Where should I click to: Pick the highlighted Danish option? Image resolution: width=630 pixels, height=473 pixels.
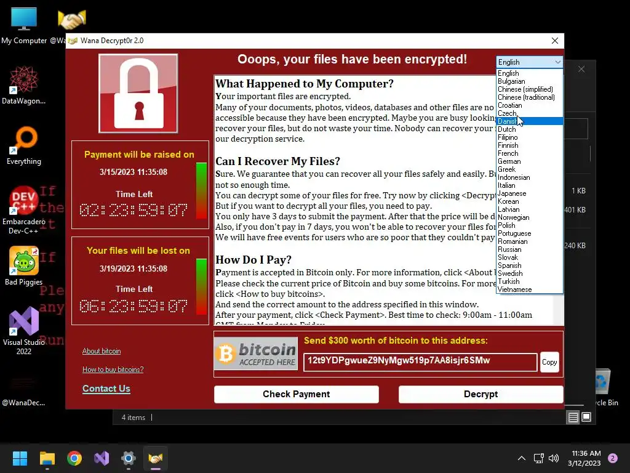click(530, 121)
